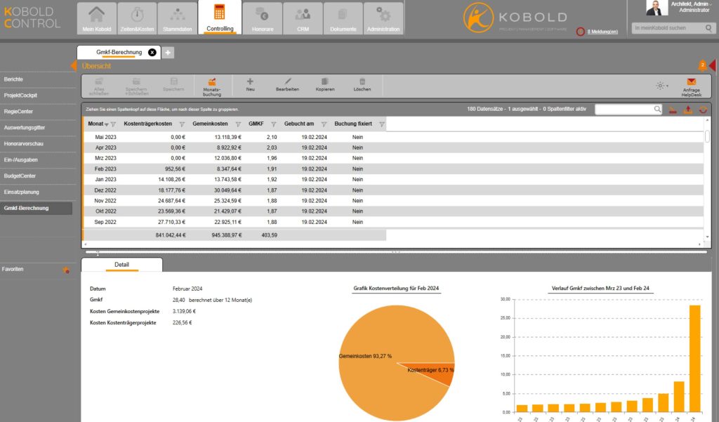Open BudgetCenter in the sidebar

(x=20, y=176)
